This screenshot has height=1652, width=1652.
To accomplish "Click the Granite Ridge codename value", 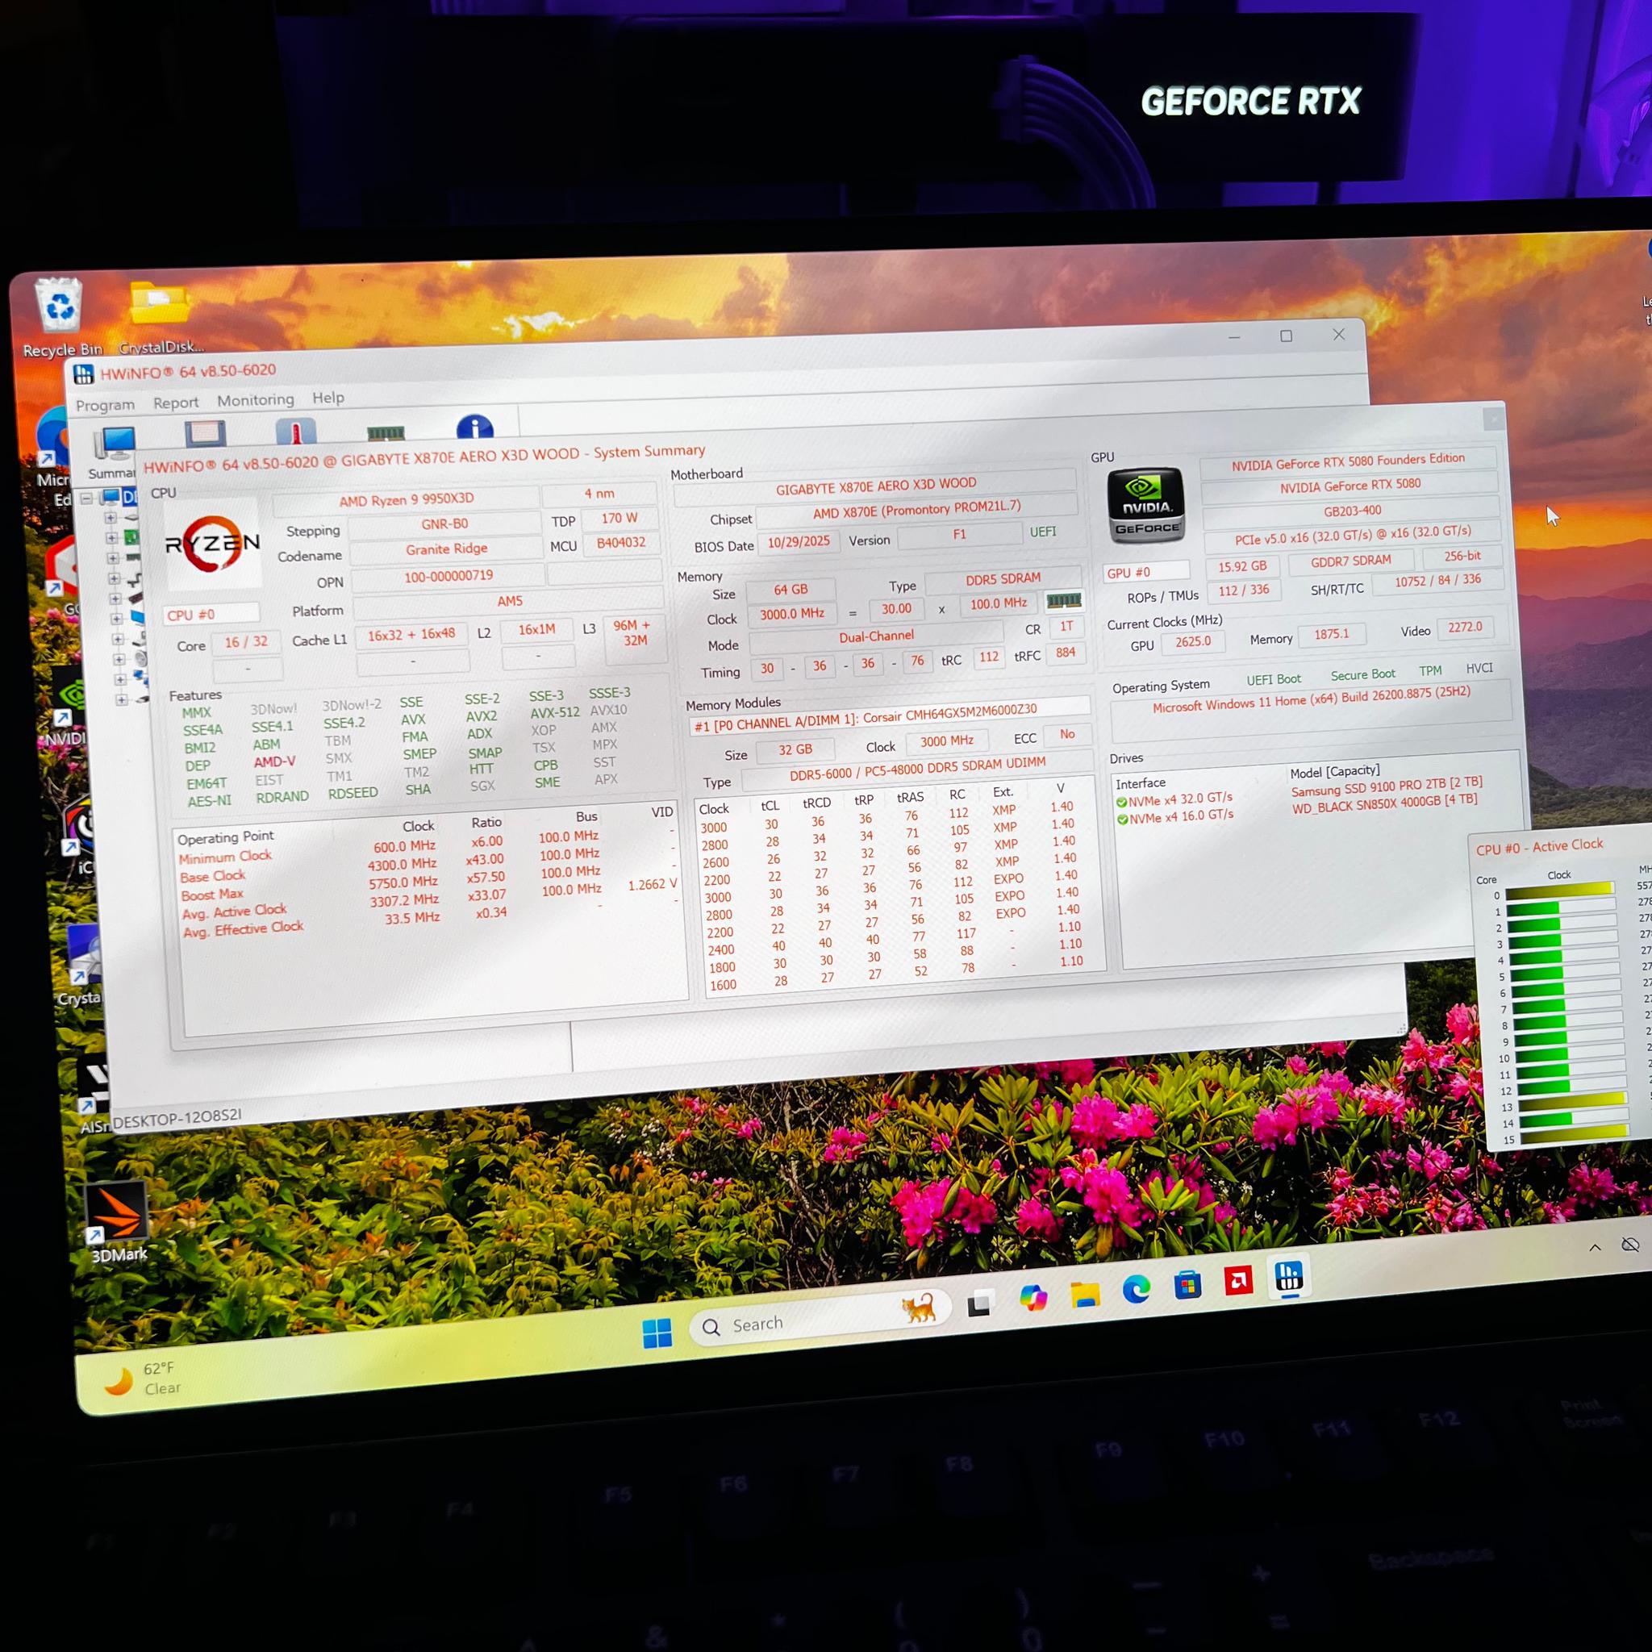I will coord(446,549).
